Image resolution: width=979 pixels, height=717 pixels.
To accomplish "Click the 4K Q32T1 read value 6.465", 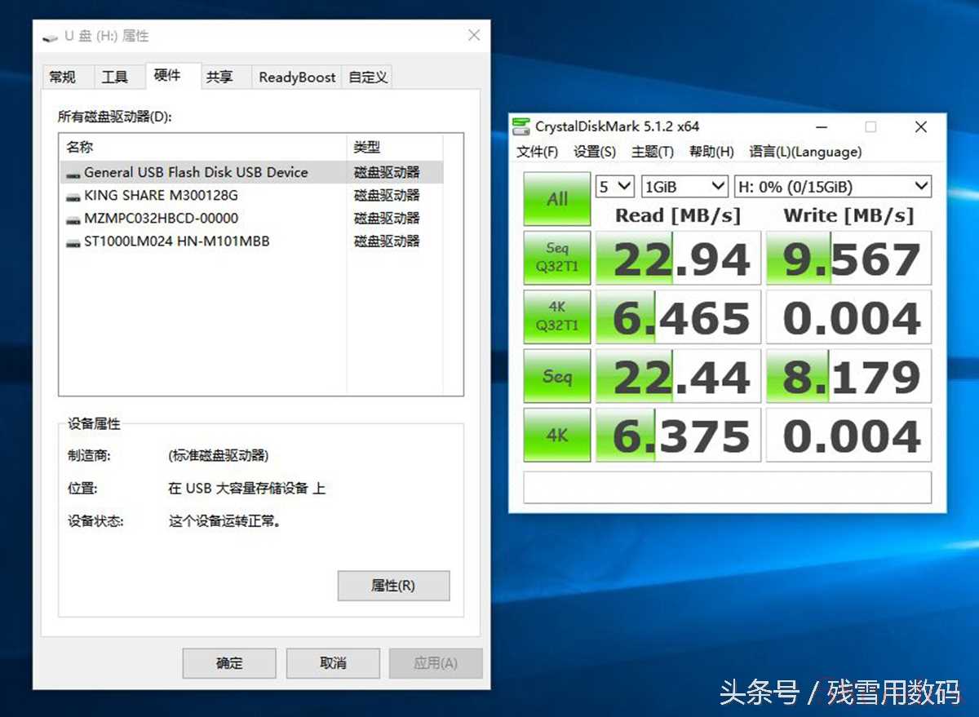I will (678, 316).
